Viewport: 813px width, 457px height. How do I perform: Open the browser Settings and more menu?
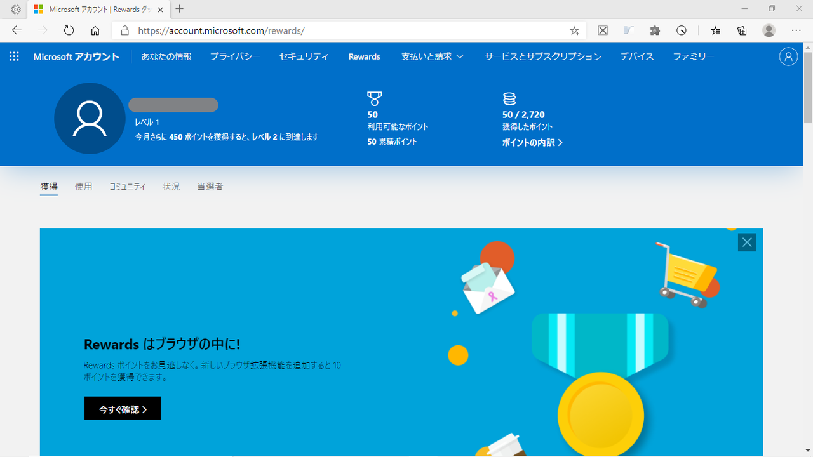796,30
